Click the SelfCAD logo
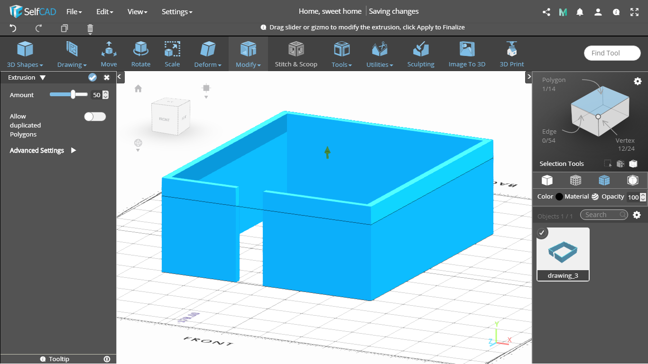 coord(33,11)
